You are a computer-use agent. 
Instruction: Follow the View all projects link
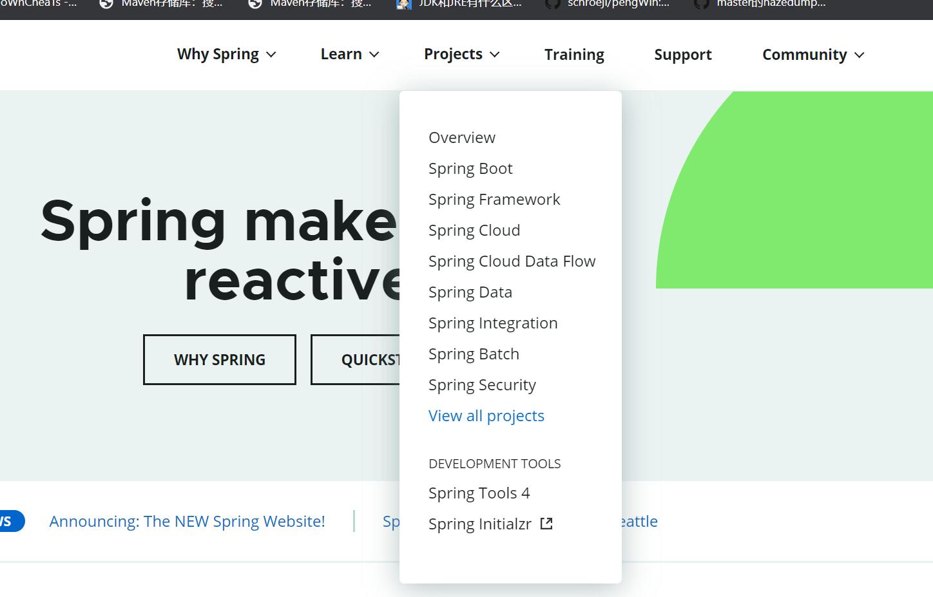[486, 416]
